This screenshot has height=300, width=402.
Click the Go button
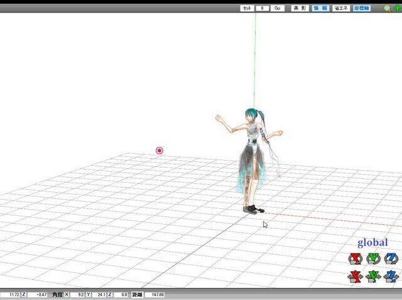coord(277,8)
